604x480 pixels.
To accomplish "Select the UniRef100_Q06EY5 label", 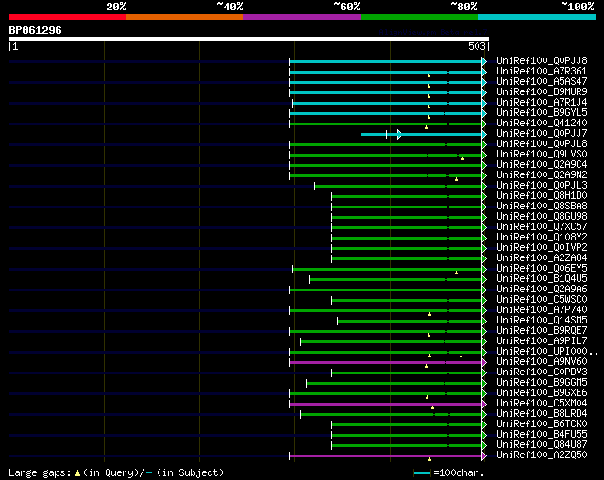I will coord(542,269).
